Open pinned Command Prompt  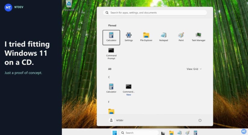click(111, 53)
